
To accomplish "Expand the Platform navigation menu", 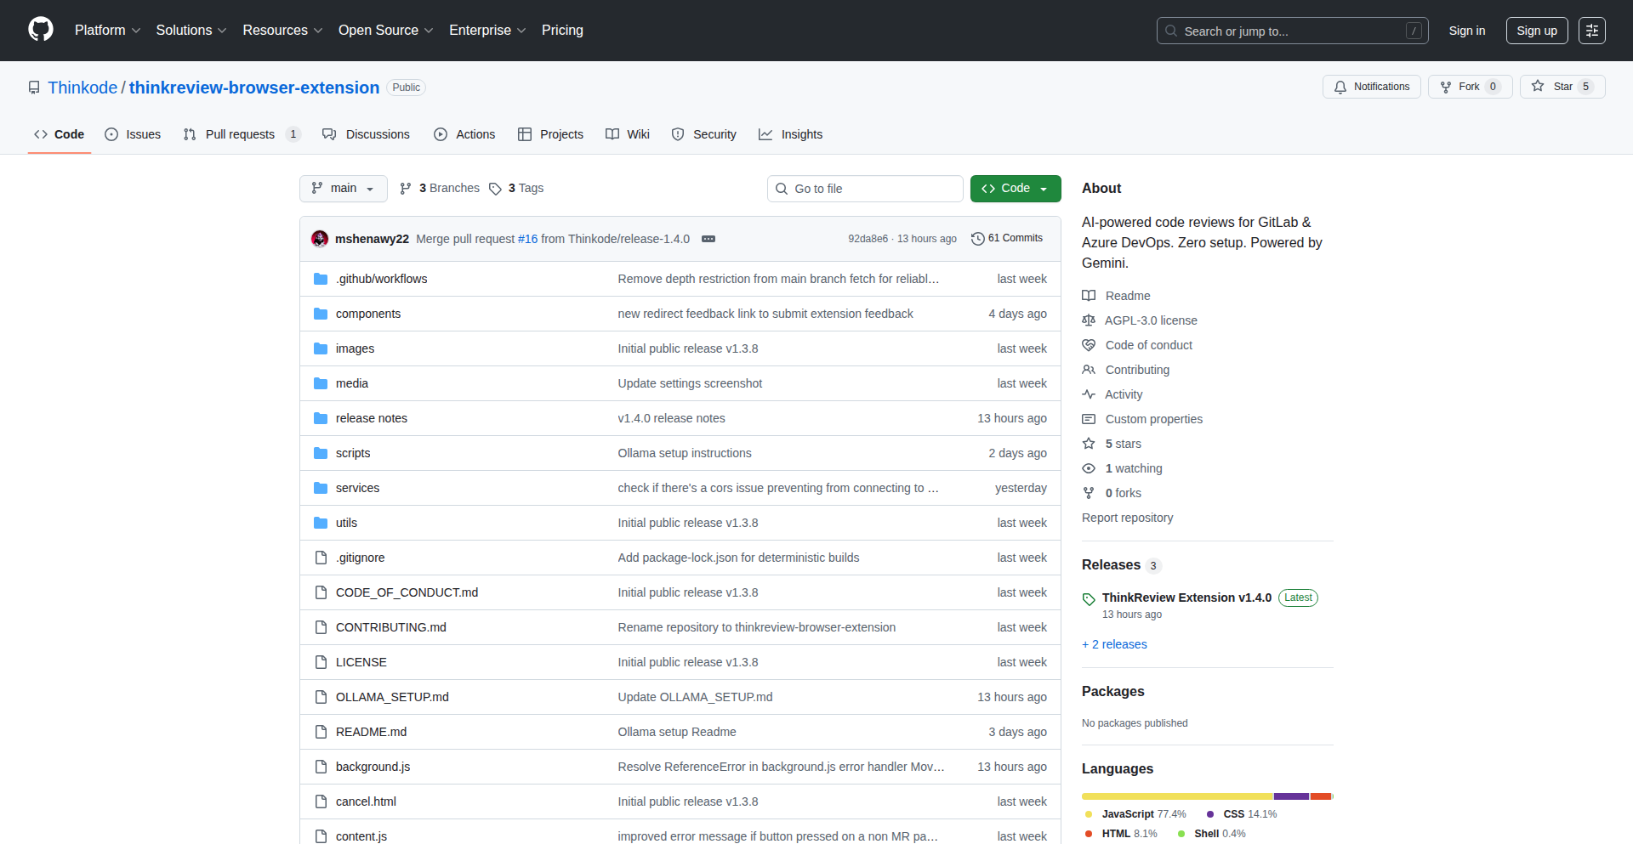I will click(x=107, y=31).
